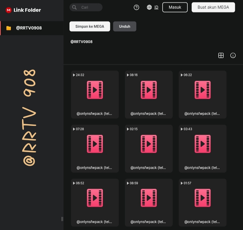This screenshot has height=230, width=243.
Task: Open the 06:52 video file icon
Action: [95, 198]
